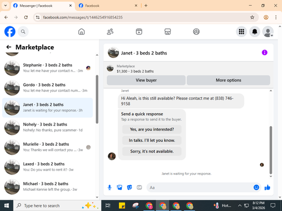Open conversation information purple icon
Screen dimensions: 282x211
coord(265,52)
